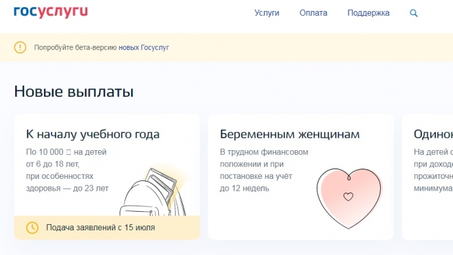Click the Госуслуги logo

(51, 12)
